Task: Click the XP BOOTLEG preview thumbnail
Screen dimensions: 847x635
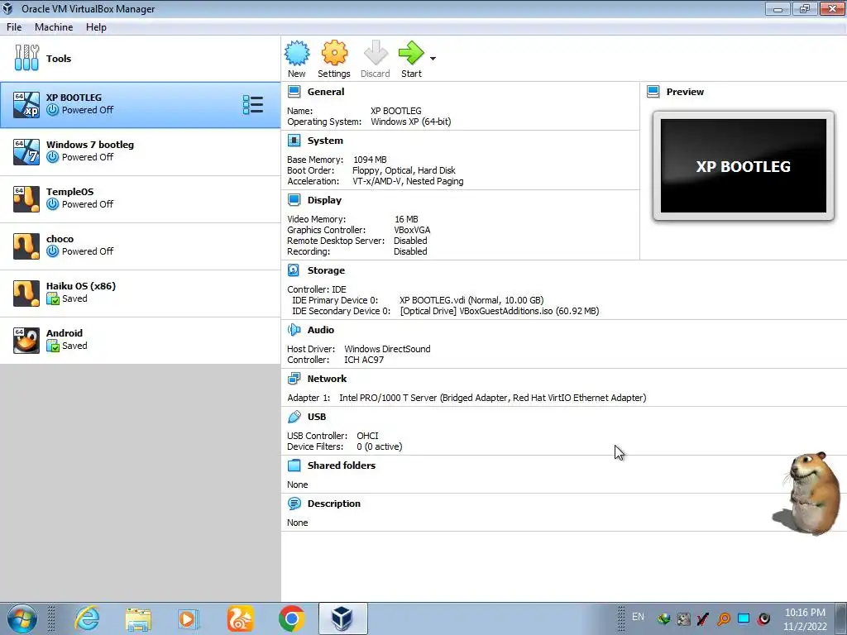Action: [x=744, y=165]
